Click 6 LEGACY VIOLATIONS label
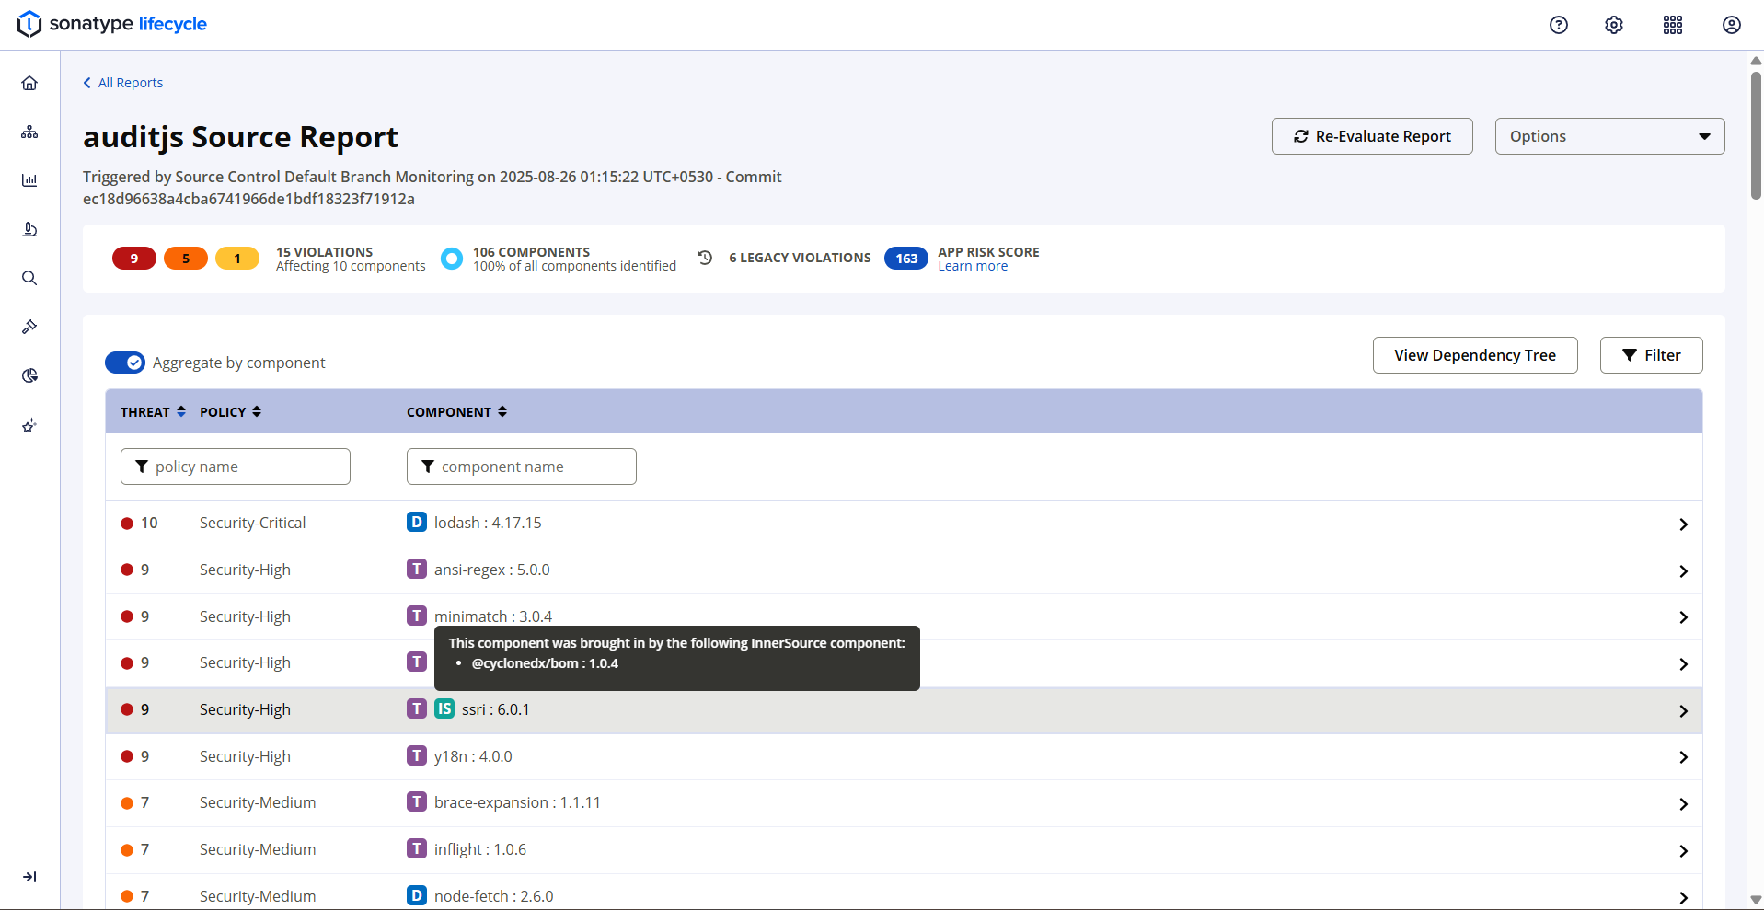Viewport: 1764px width, 910px height. click(800, 258)
